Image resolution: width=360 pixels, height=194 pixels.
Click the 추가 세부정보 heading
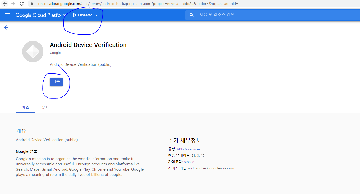(185, 140)
